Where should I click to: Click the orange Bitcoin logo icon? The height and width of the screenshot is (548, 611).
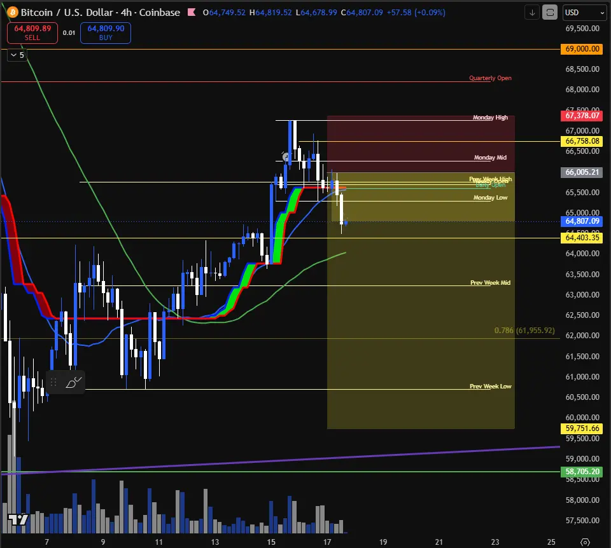tap(13, 13)
